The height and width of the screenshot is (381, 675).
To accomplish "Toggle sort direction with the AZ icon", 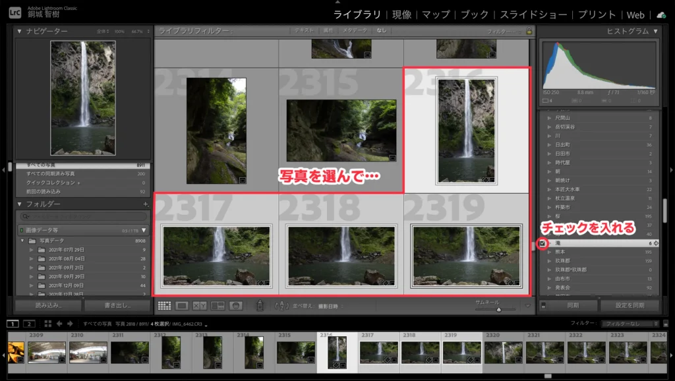I will click(x=281, y=305).
